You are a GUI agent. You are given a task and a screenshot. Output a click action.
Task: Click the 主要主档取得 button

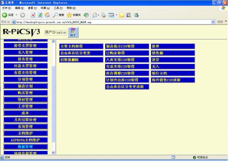[x=81, y=46]
